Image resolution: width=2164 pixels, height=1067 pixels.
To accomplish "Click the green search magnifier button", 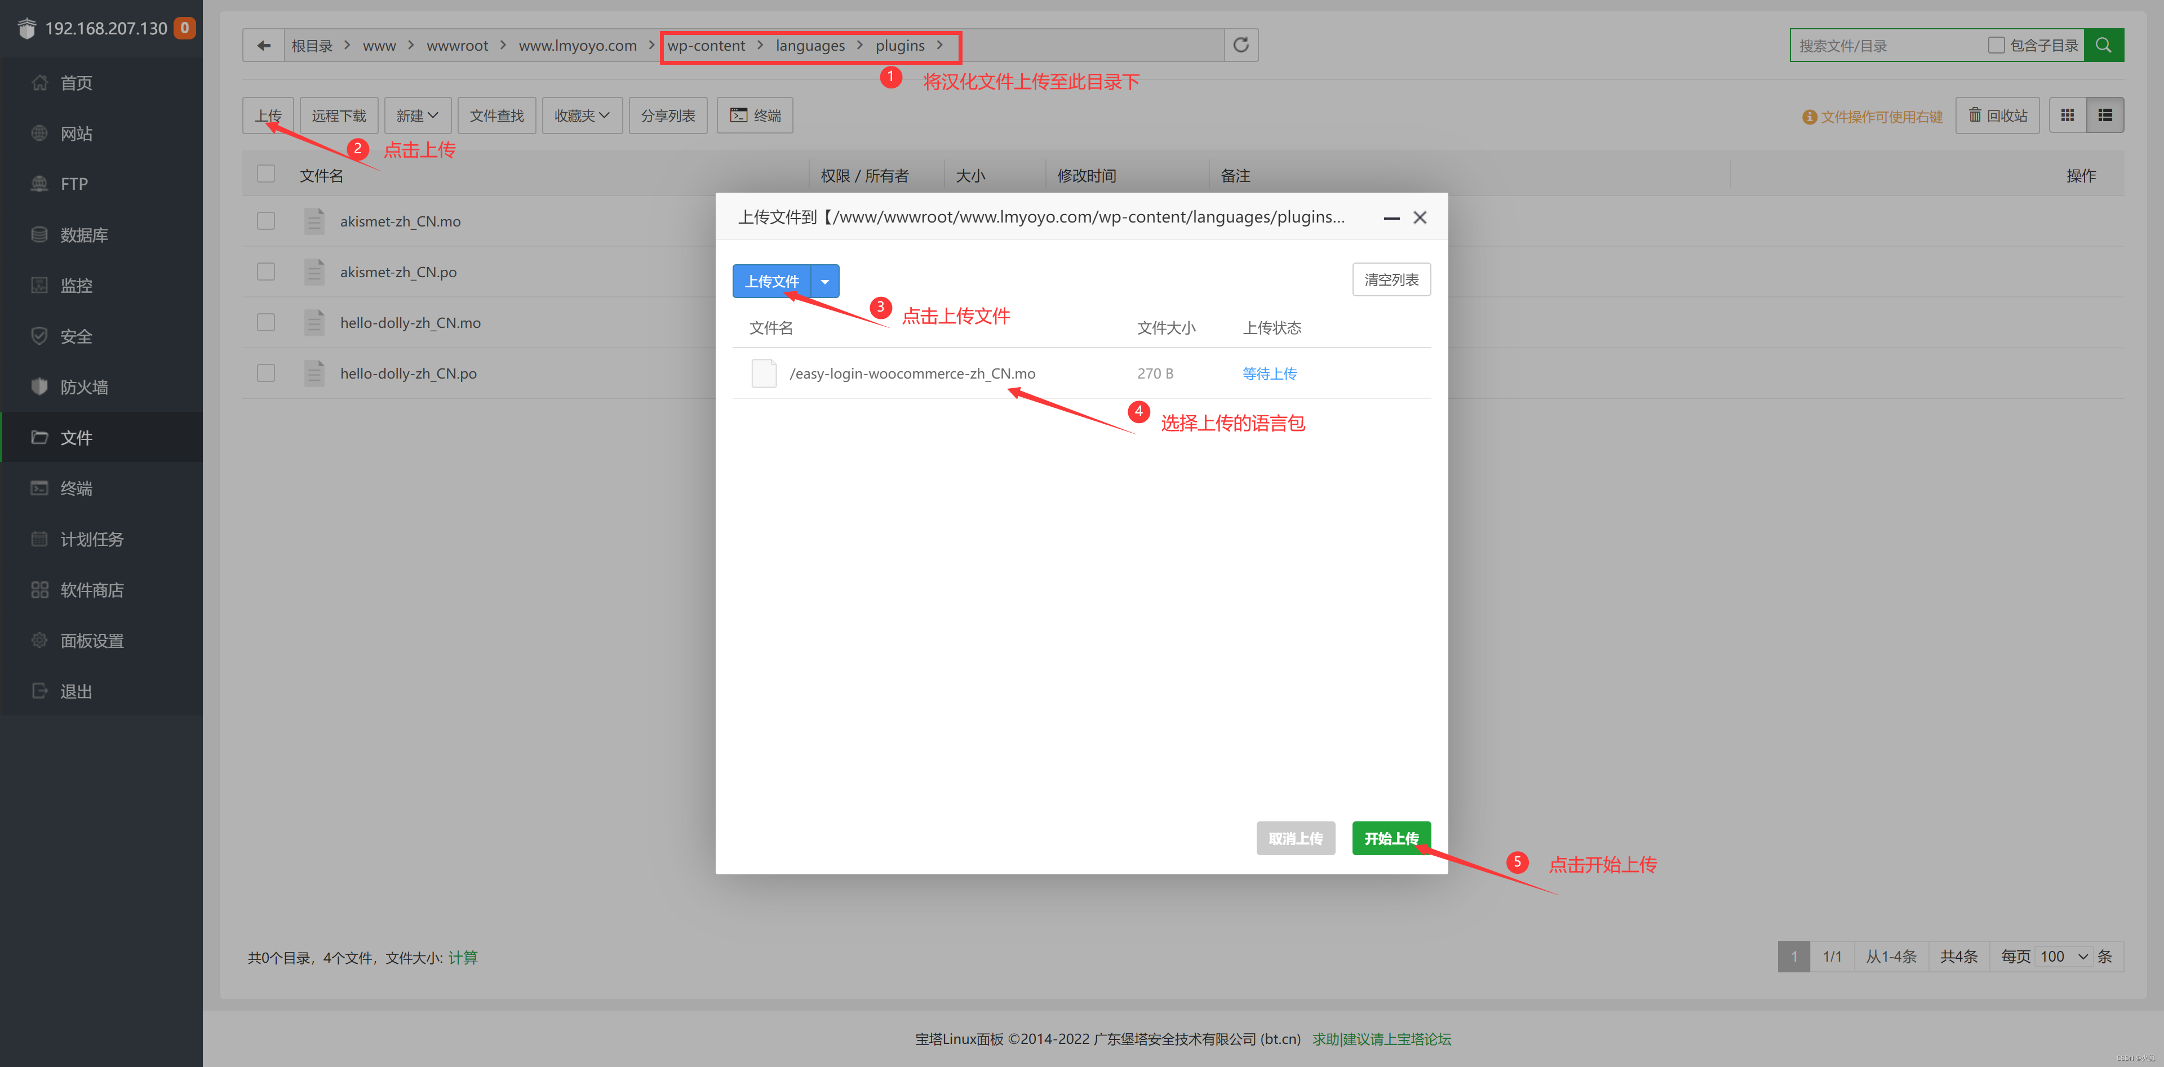I will pos(2104,45).
